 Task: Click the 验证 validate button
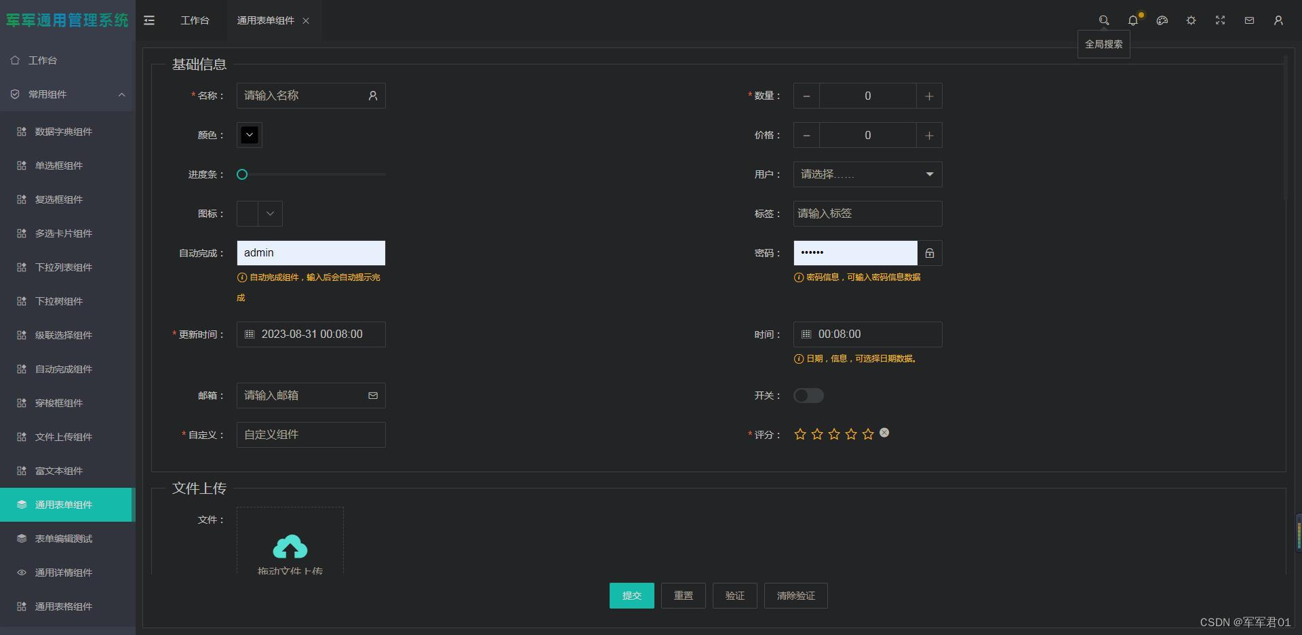pos(735,596)
